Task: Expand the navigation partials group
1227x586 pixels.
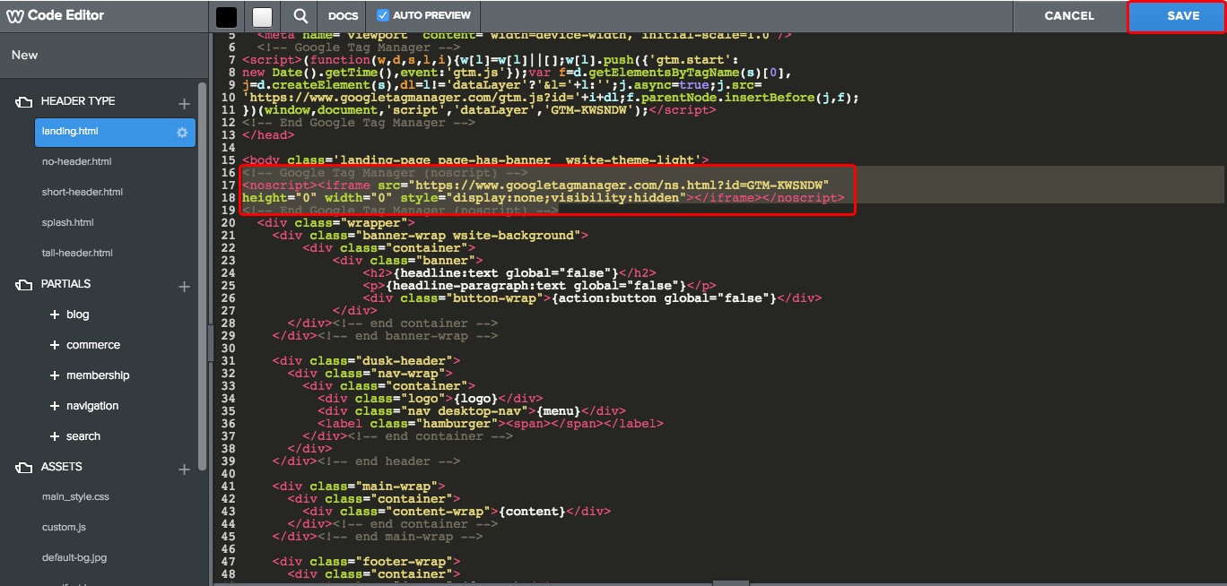Action: point(55,406)
